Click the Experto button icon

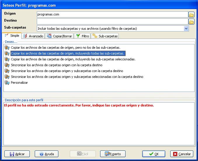pyautogui.click(x=107, y=154)
